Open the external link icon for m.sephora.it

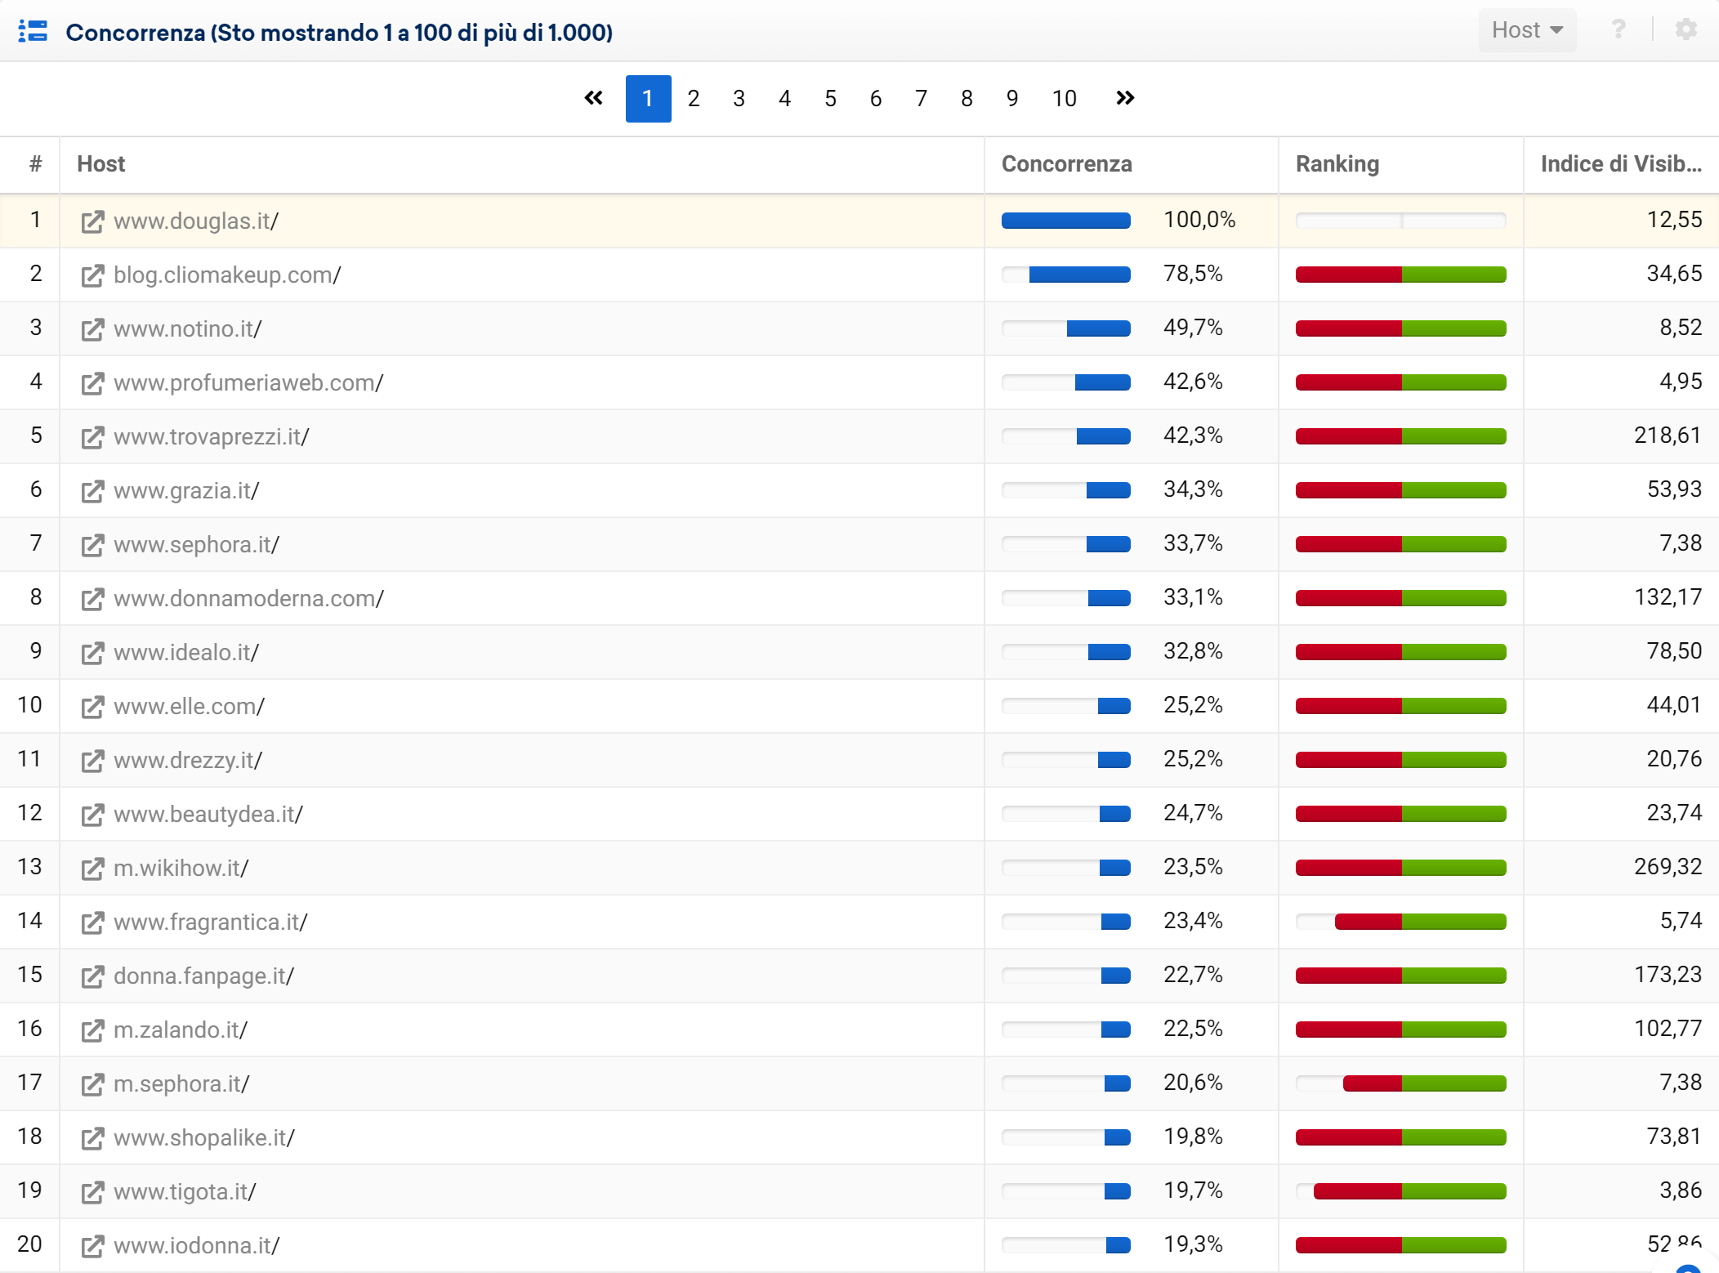click(92, 1084)
